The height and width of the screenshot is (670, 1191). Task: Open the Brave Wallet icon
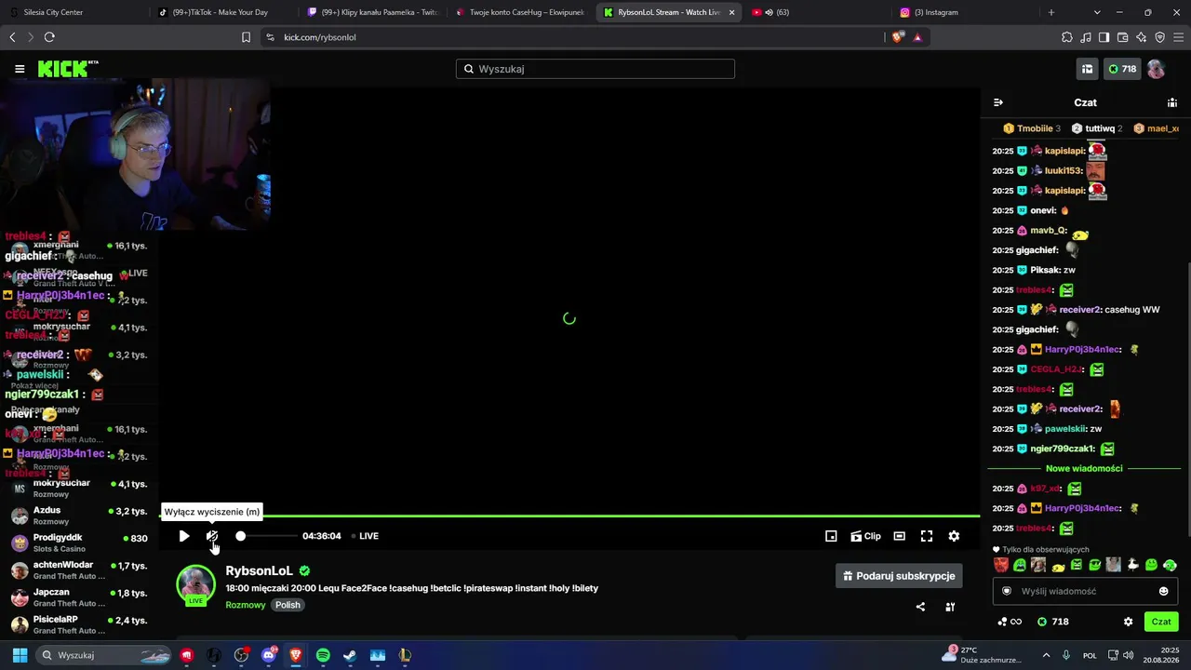click(x=1122, y=37)
